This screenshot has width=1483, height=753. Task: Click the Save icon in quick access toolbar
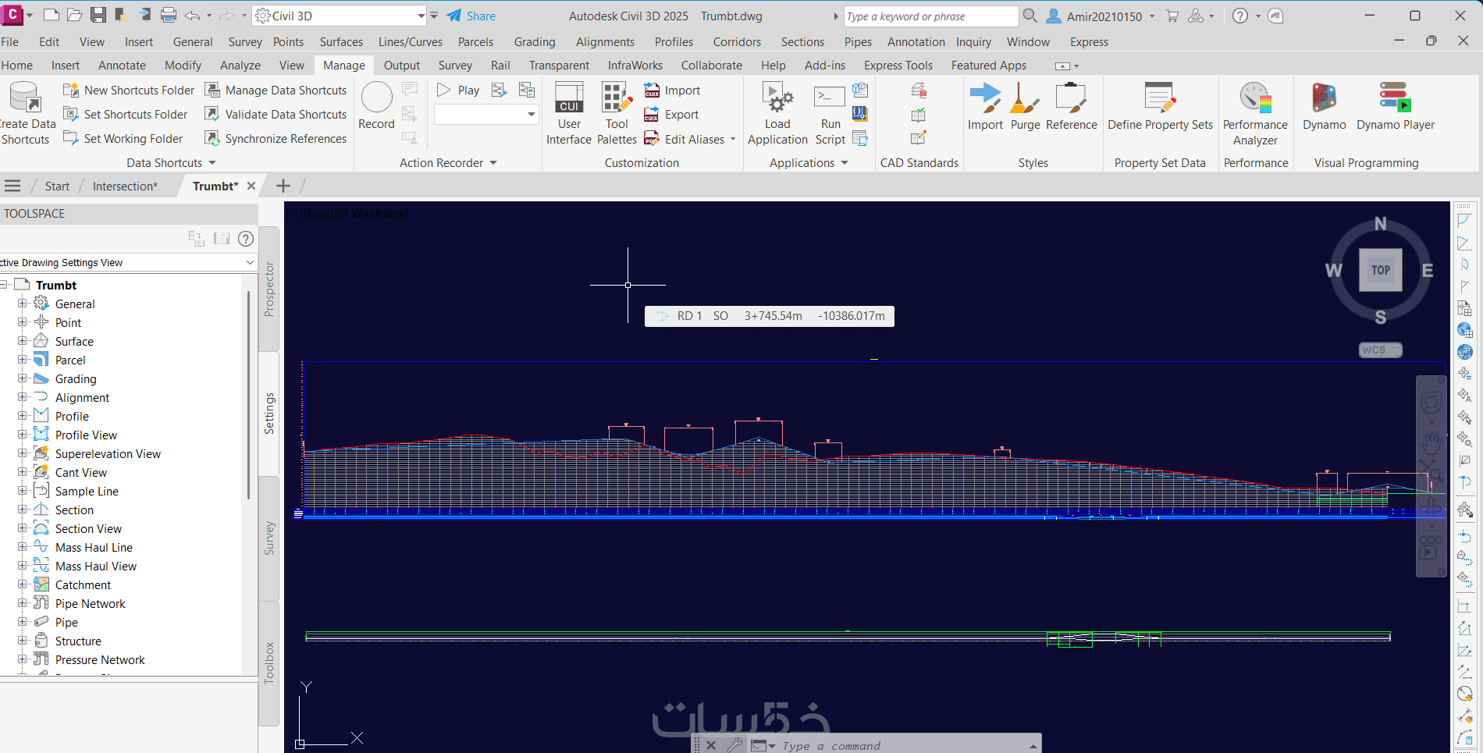98,16
